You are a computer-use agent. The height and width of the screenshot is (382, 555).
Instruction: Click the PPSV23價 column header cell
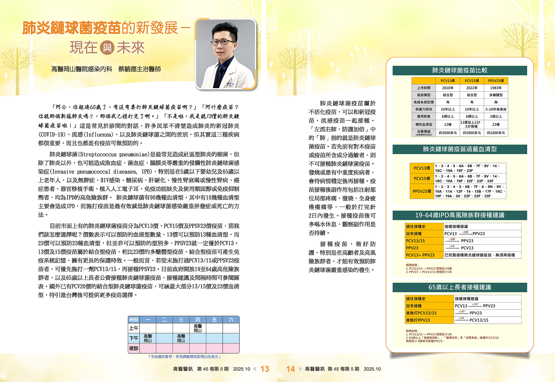click(496, 81)
